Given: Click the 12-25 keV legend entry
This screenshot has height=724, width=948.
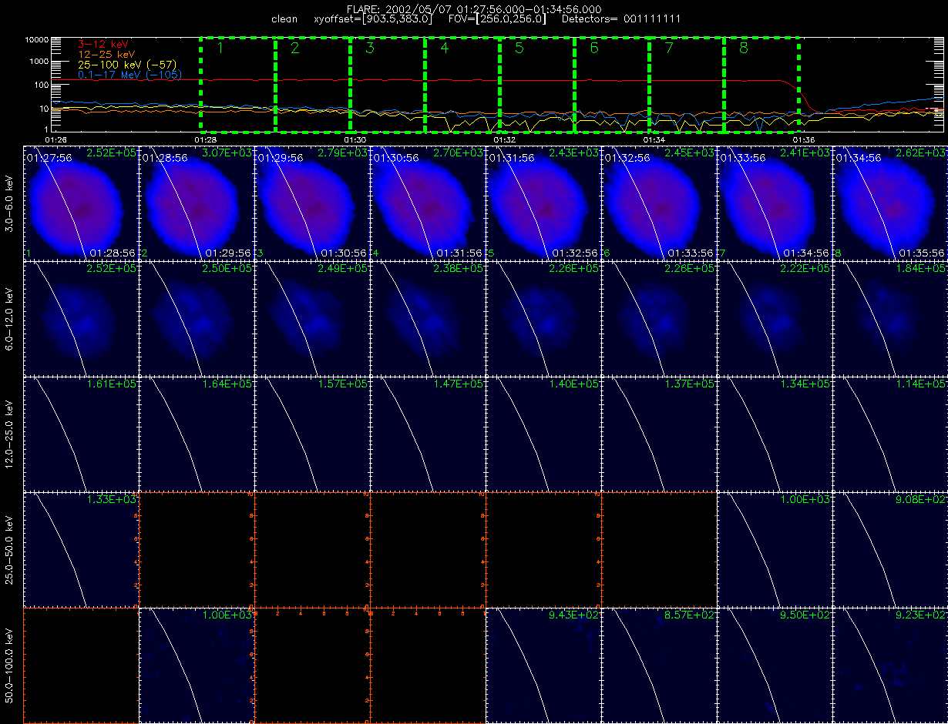Looking at the screenshot, I should click(107, 55).
